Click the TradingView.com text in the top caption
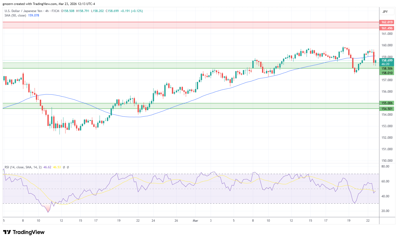This screenshot has height=240, width=398. 45,4
